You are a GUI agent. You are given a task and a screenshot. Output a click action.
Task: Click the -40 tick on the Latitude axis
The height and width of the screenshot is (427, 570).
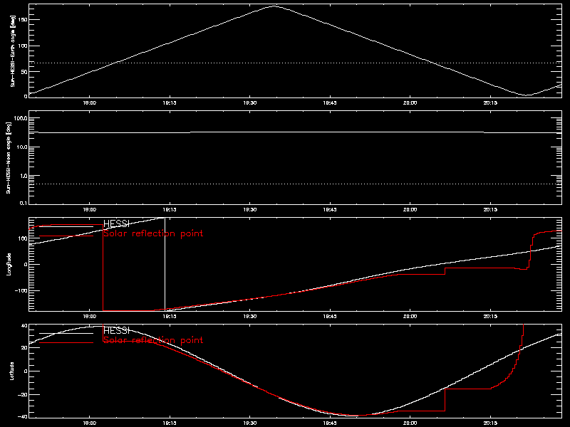[23, 416]
